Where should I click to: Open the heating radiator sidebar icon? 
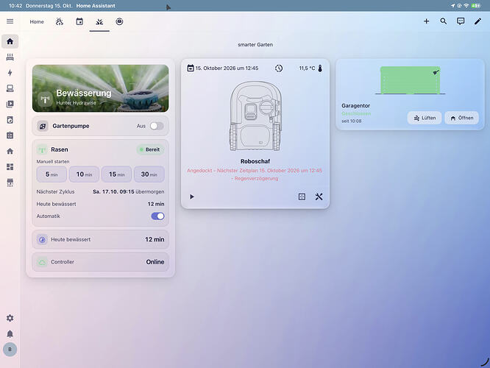click(x=10, y=57)
